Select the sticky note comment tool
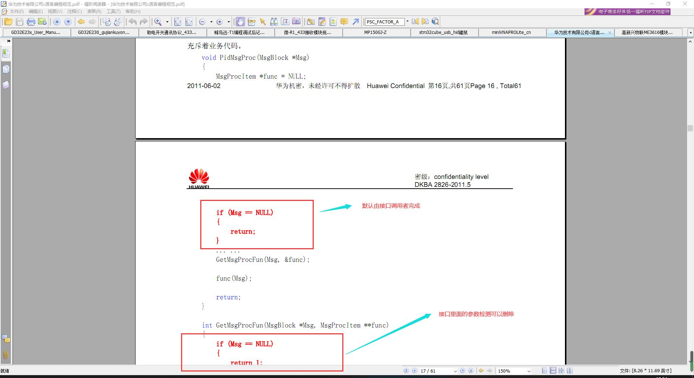The height and width of the screenshot is (378, 694). click(x=344, y=22)
